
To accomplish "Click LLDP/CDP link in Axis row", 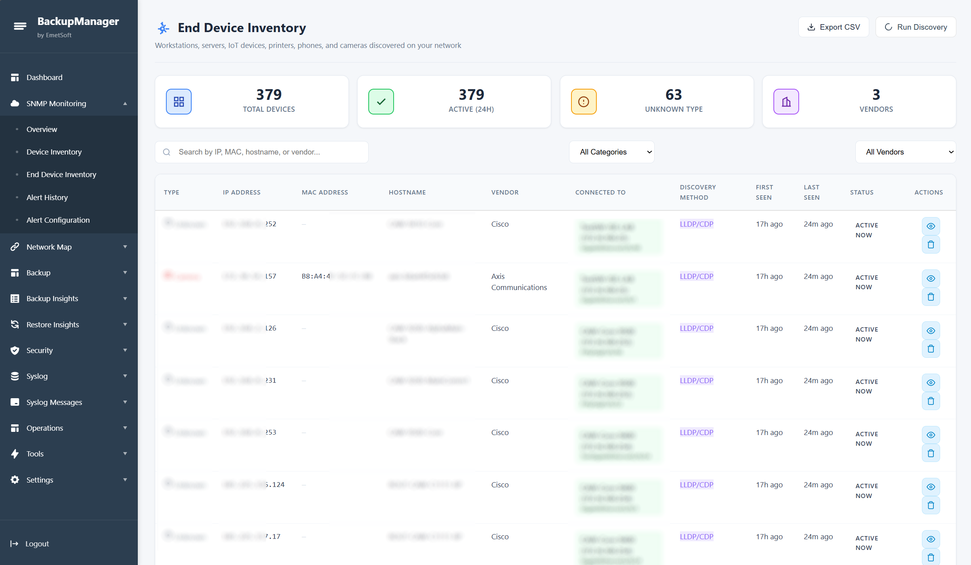I will point(697,276).
